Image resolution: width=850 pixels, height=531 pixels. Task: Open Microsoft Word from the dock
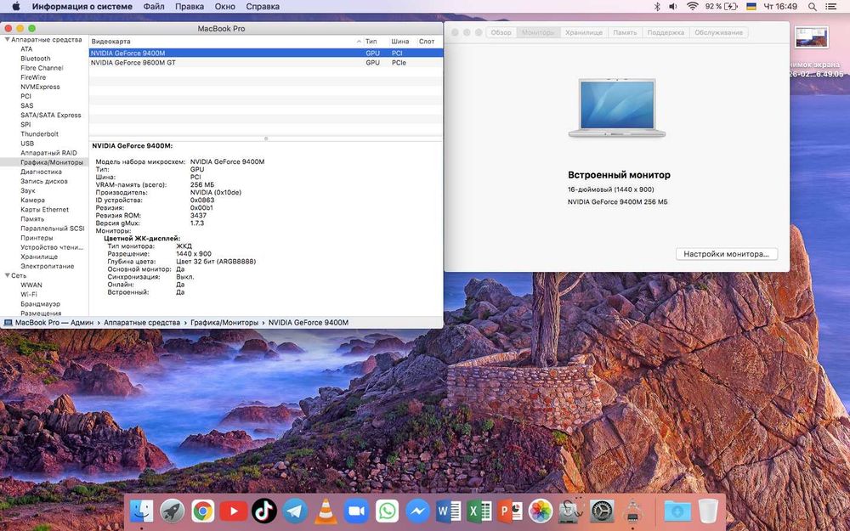tap(448, 511)
